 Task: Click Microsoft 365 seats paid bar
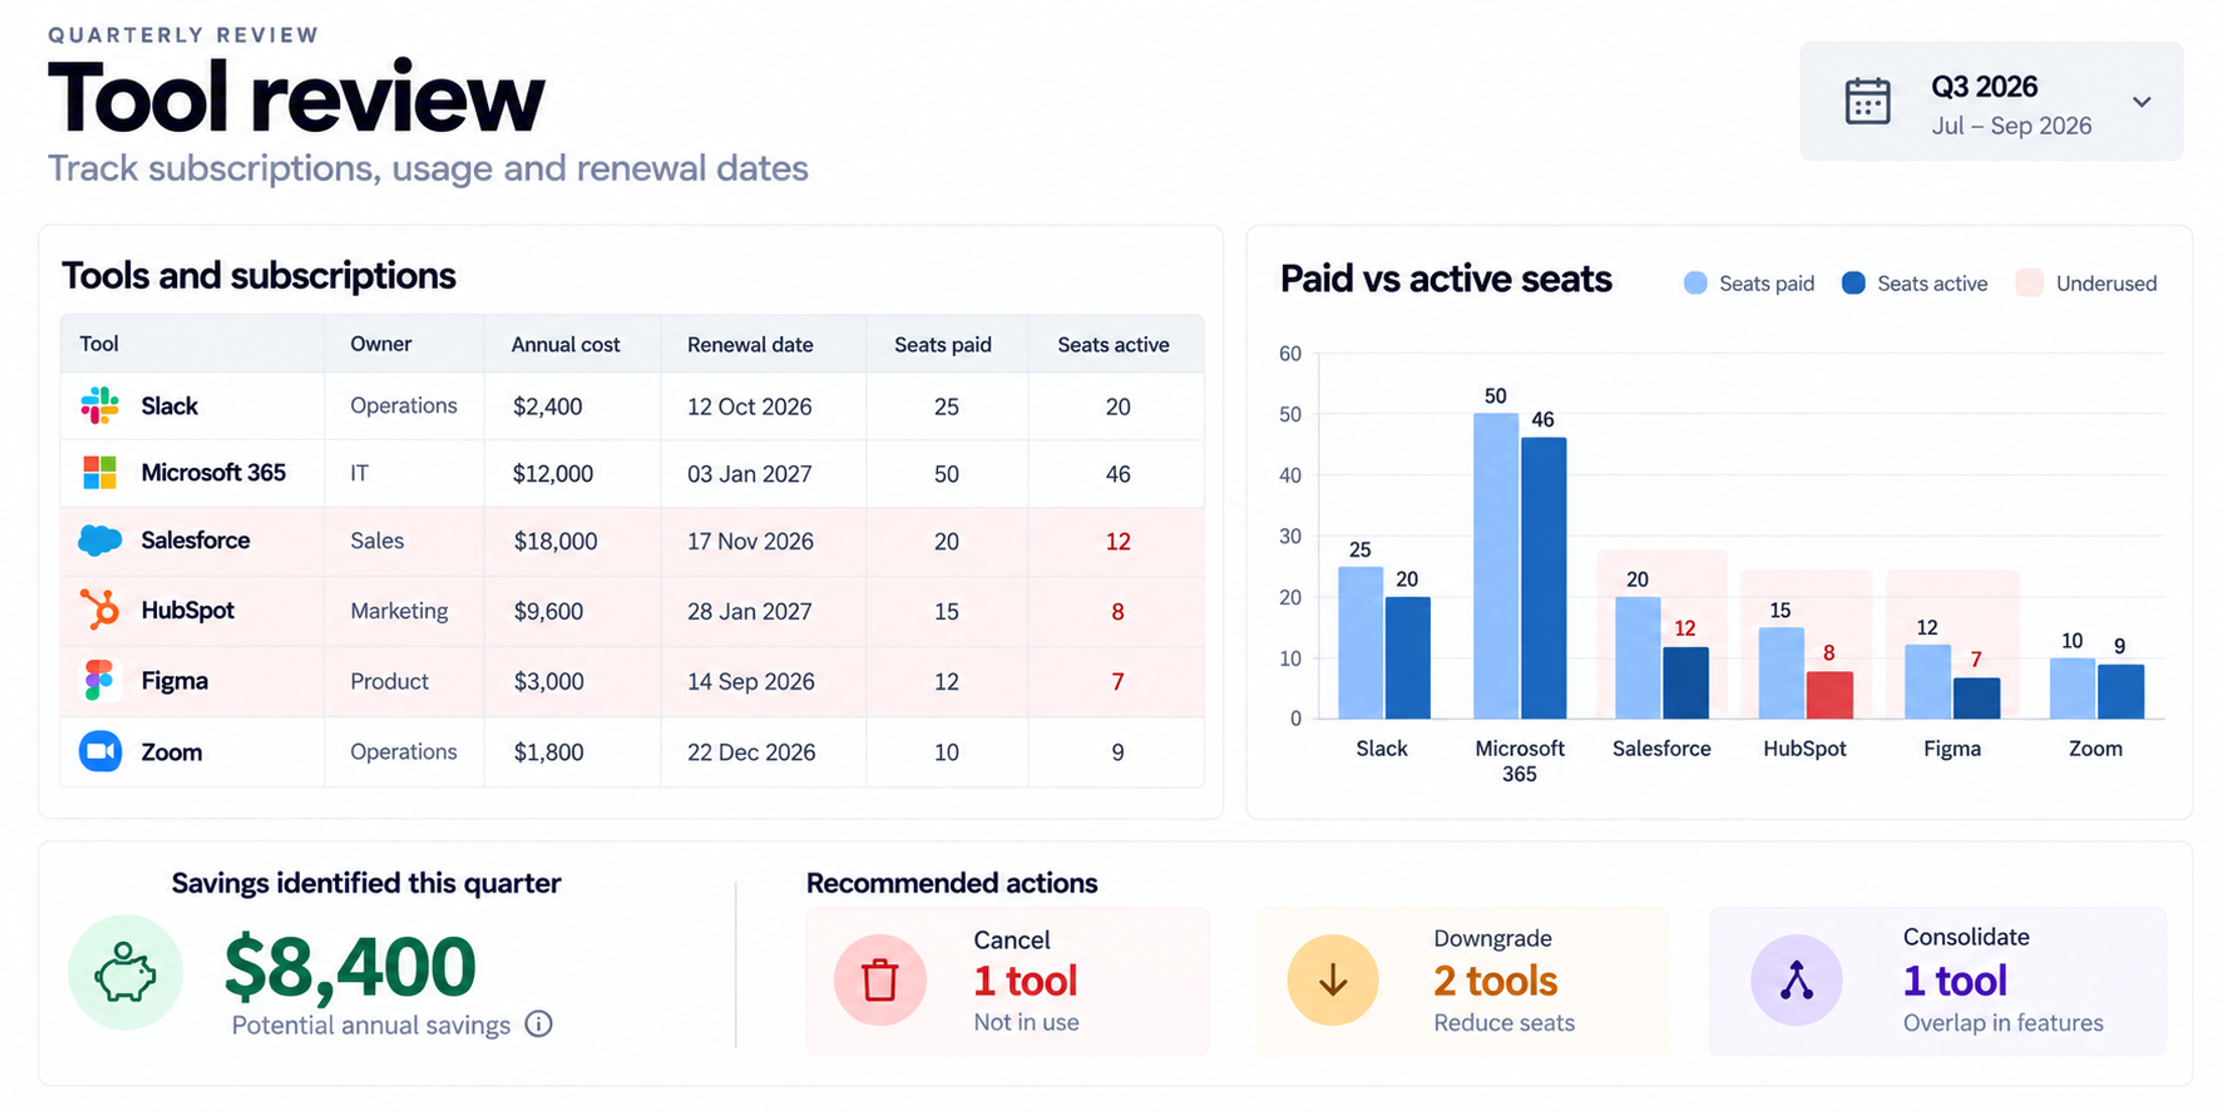1496,565
